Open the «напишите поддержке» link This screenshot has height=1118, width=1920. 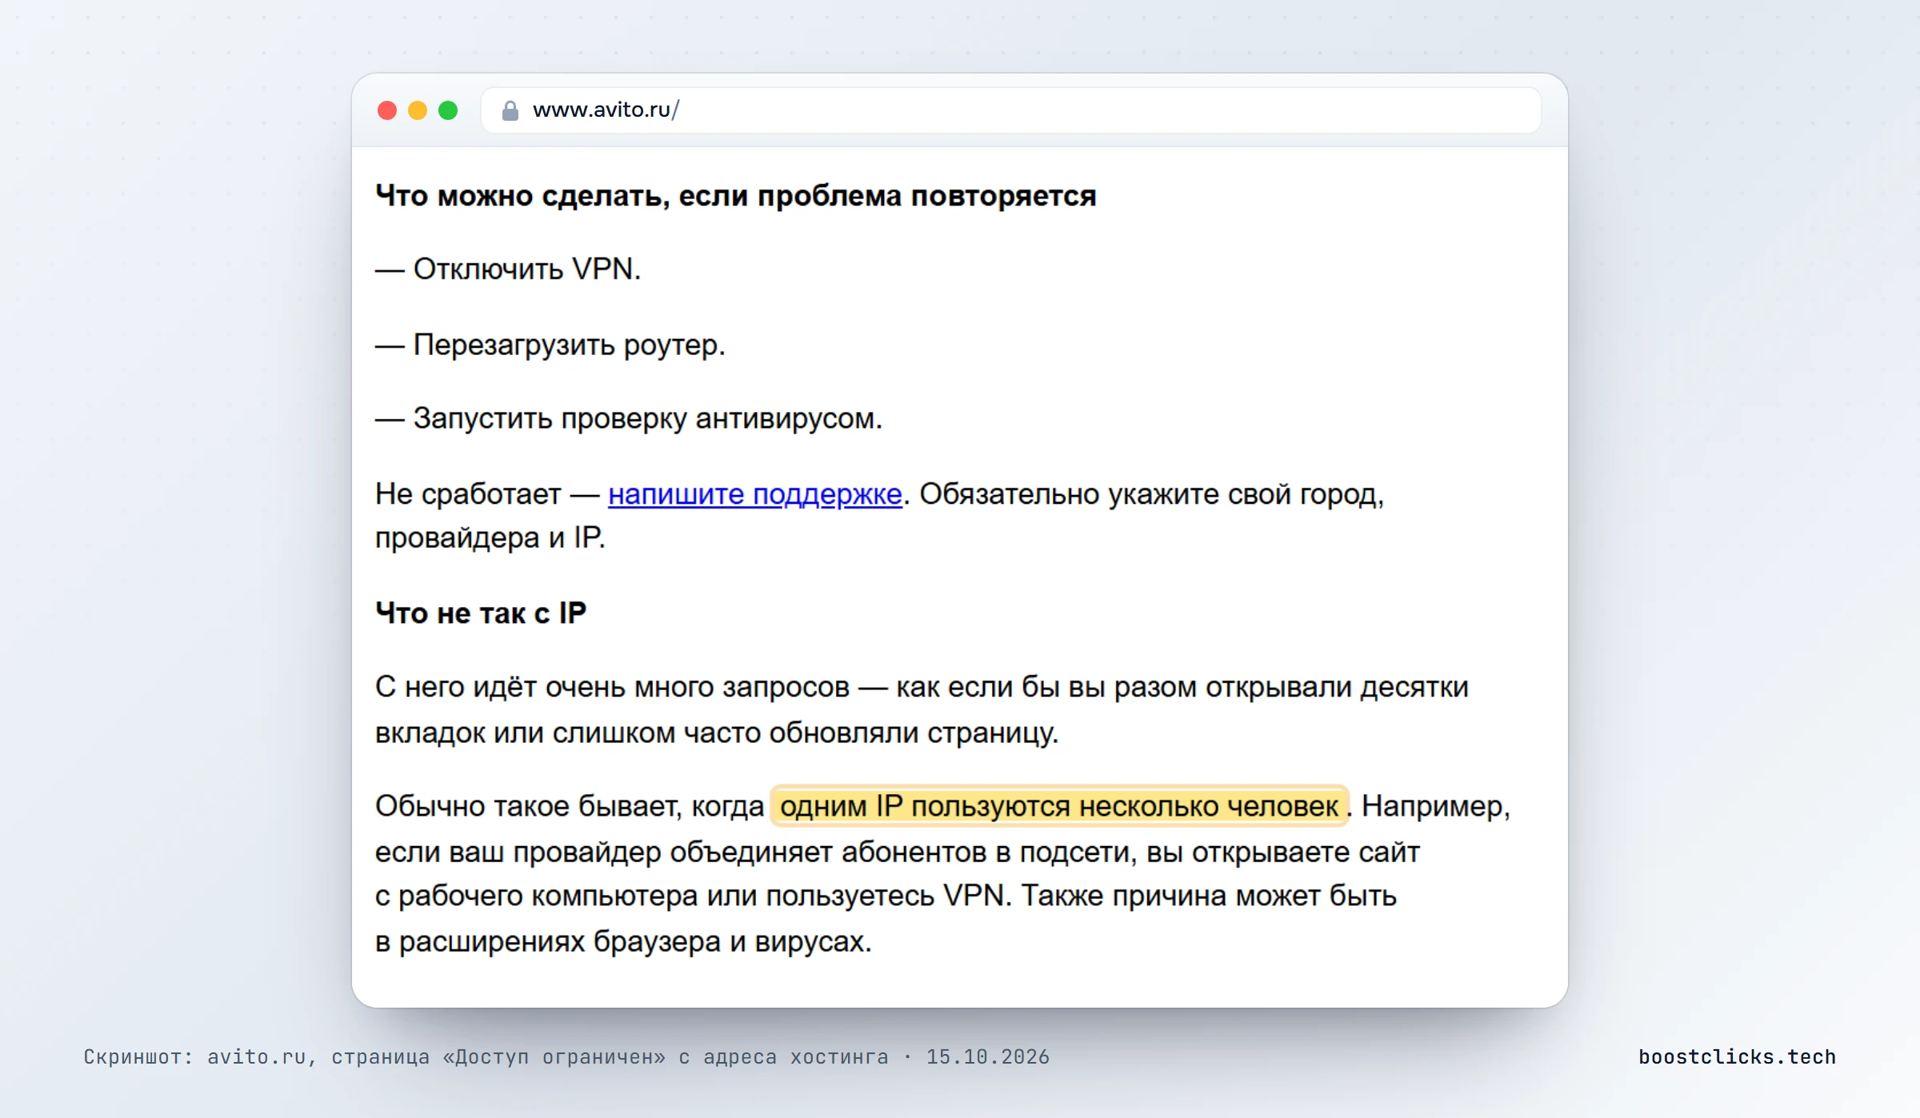pyautogui.click(x=754, y=495)
